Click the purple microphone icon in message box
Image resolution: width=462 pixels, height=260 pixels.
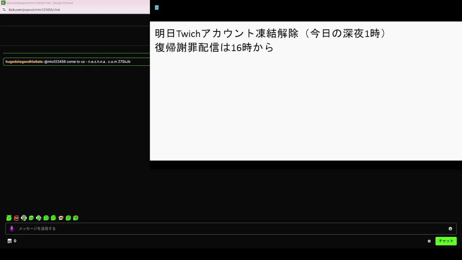click(x=12, y=229)
